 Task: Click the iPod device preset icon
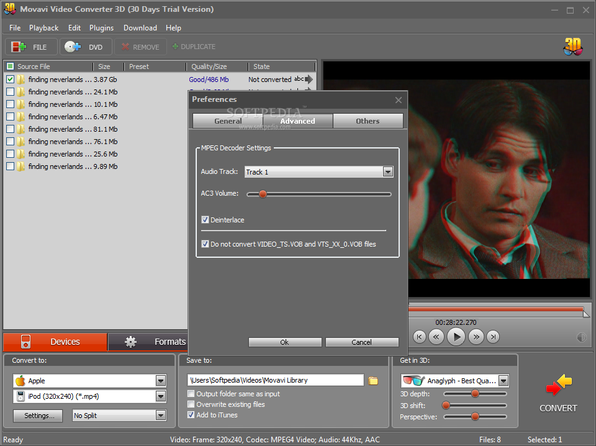20,396
